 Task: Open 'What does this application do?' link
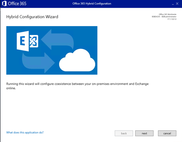coord(27,133)
